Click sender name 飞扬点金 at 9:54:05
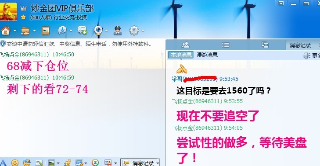The width and height of the screenshot is (320, 166). 182,128
